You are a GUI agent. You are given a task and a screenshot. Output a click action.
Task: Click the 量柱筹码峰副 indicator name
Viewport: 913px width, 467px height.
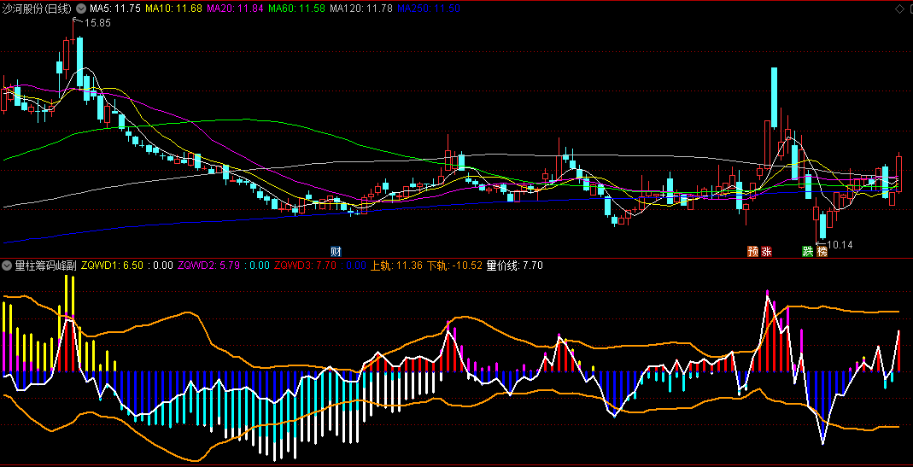pos(45,266)
